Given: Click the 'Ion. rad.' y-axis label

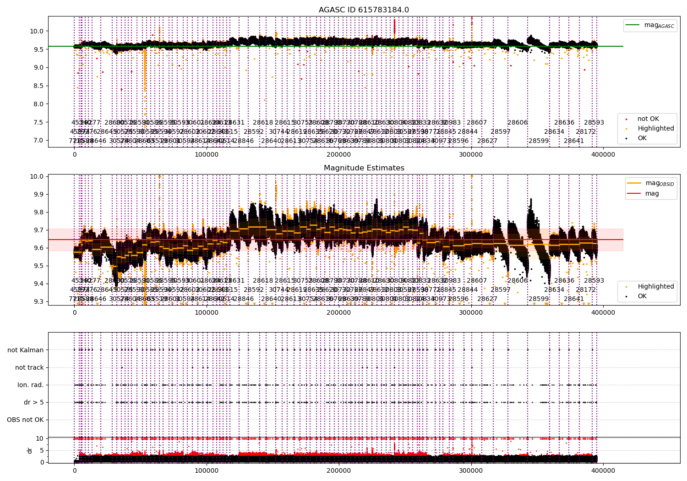Looking at the screenshot, I should coord(31,385).
